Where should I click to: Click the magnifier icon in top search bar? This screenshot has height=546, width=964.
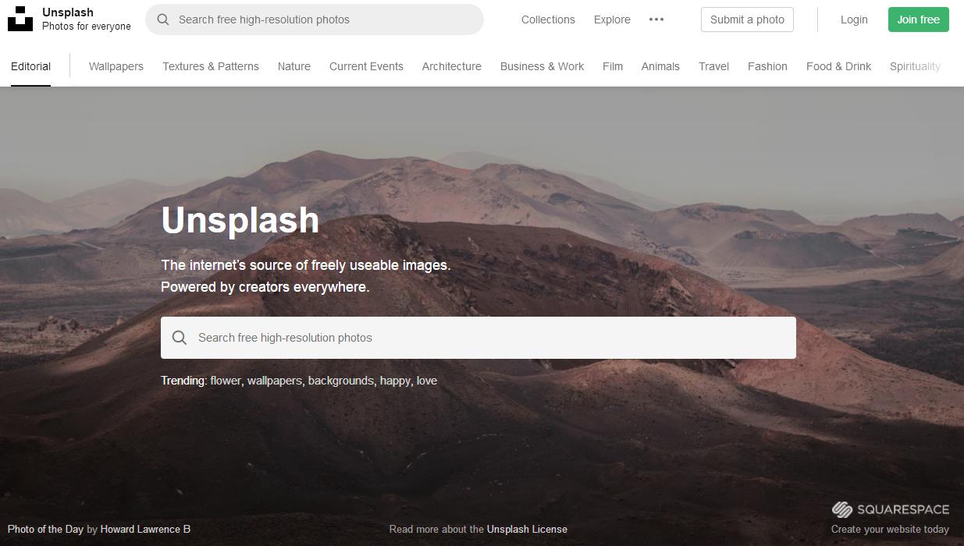point(163,19)
